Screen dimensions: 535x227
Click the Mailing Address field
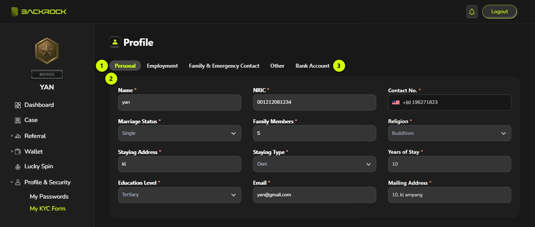pos(449,195)
